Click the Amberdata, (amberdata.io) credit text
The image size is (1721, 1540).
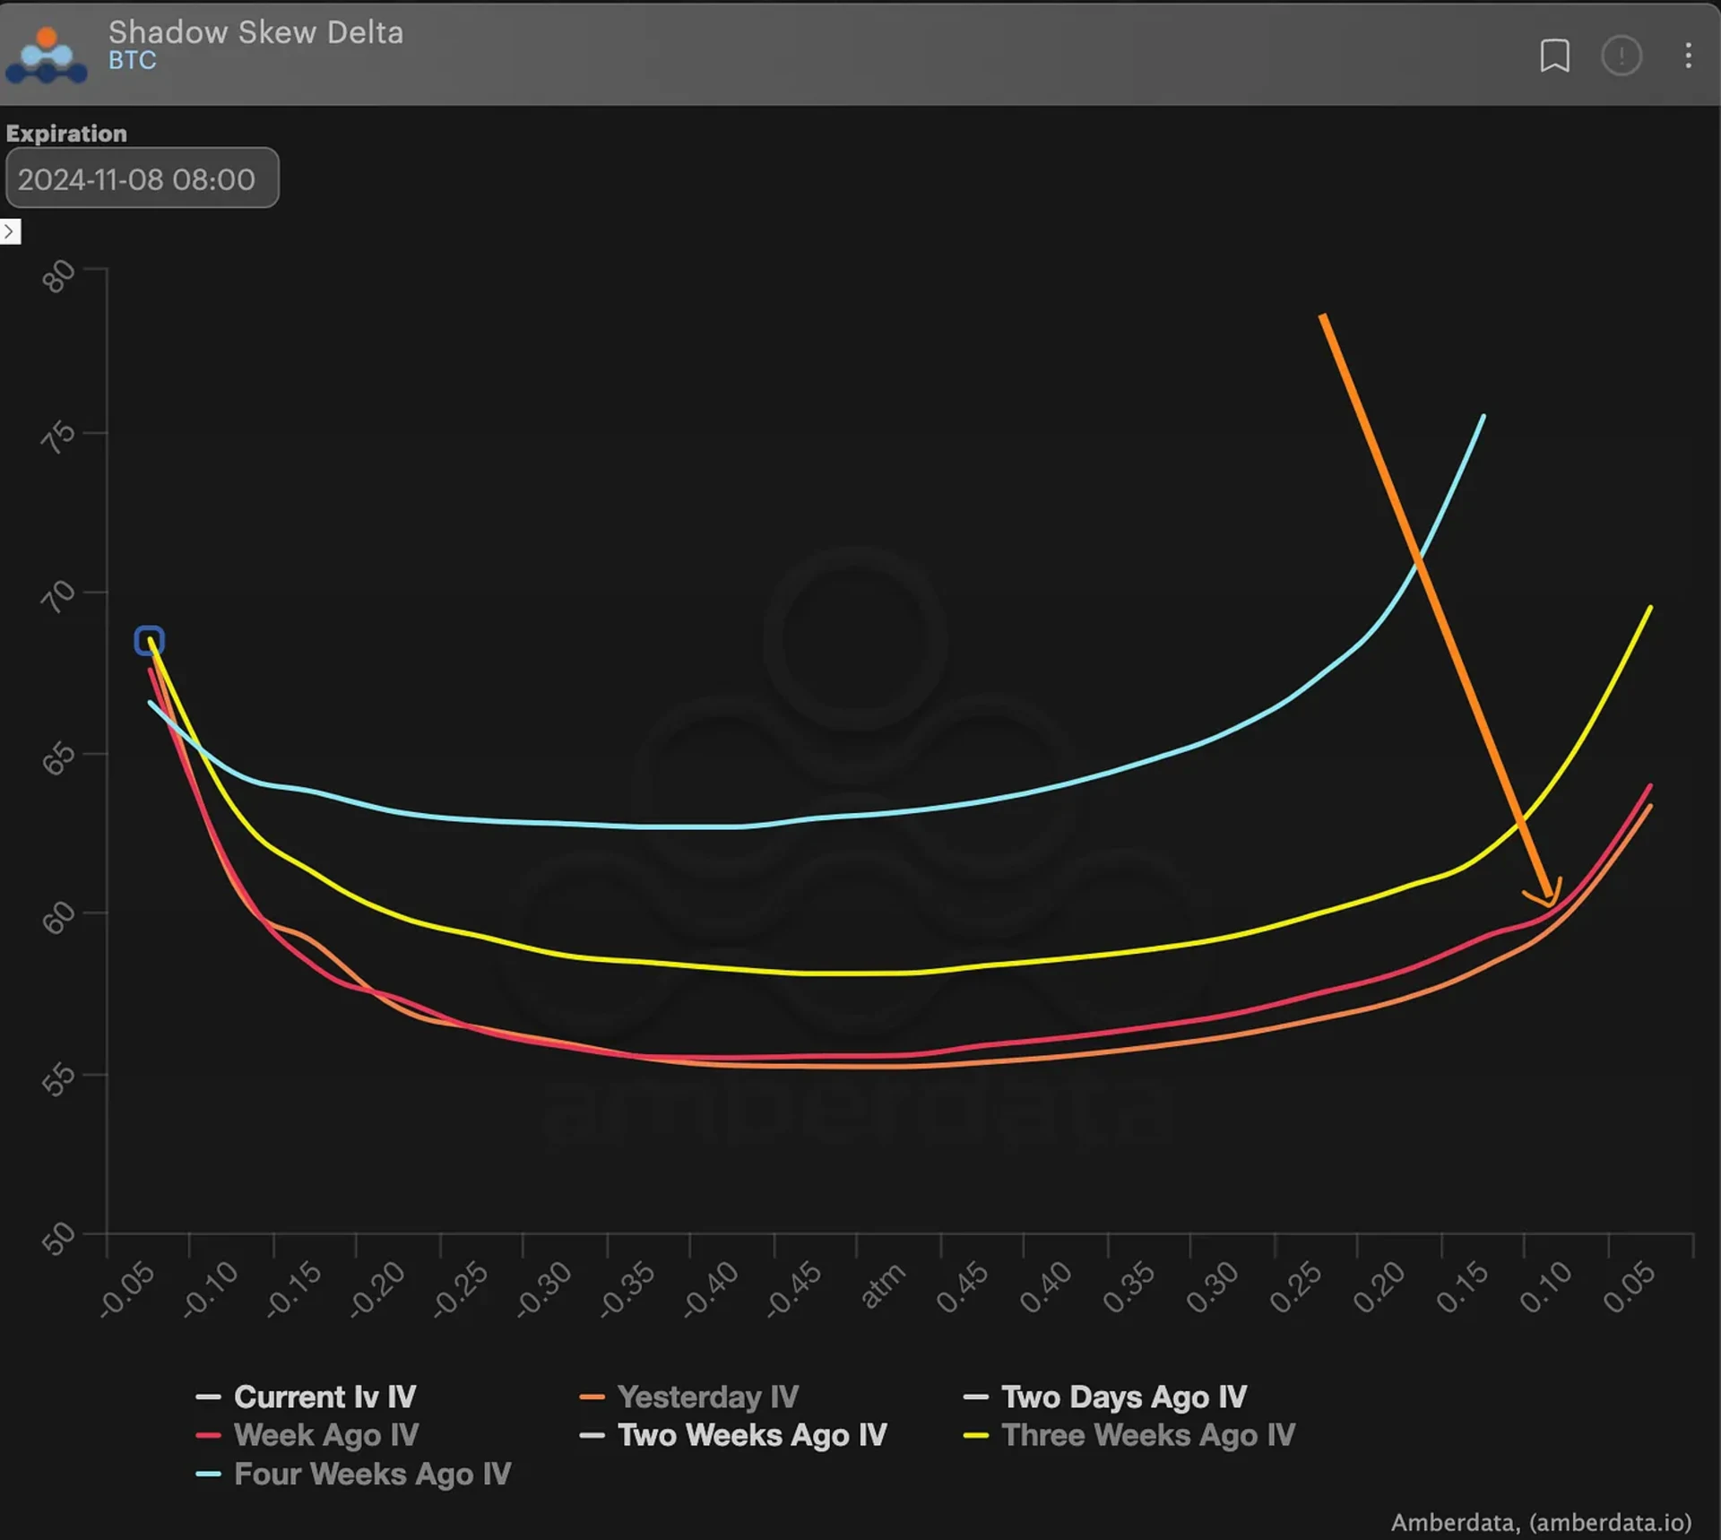(1541, 1522)
